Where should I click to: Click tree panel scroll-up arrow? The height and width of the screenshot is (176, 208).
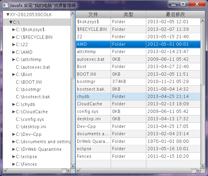tap(73, 13)
